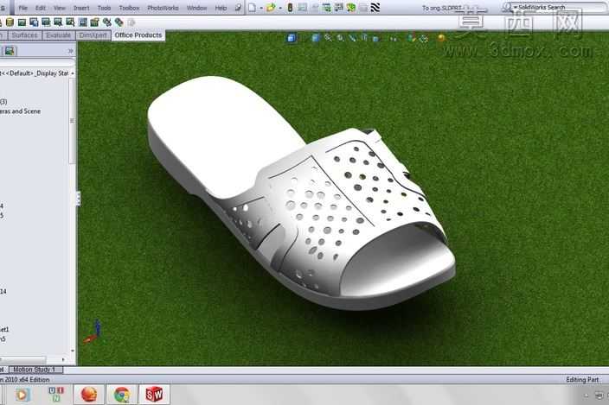The image size is (609, 405).
Task: Select the Office Products tab
Action: [138, 35]
